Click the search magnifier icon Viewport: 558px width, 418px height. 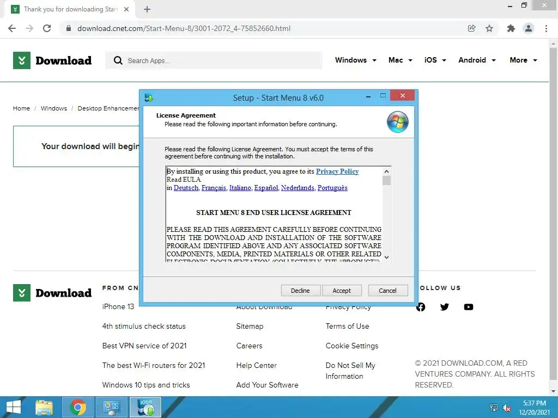118,60
